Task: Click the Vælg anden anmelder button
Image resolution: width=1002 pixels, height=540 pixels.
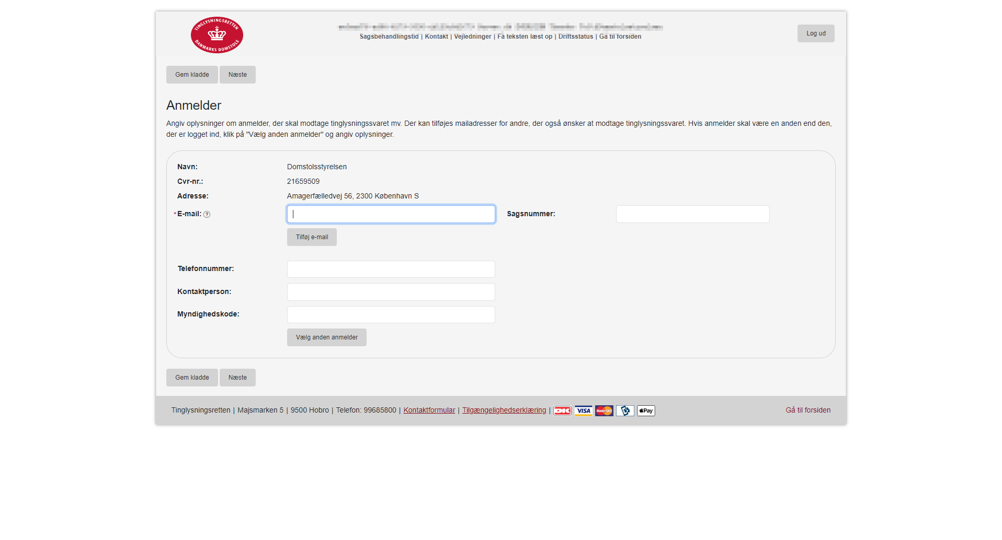Action: 326,337
